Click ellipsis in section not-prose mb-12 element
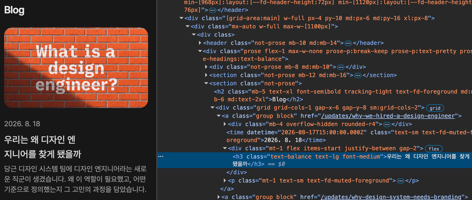This screenshot has height=200, width=472. [x=358, y=76]
